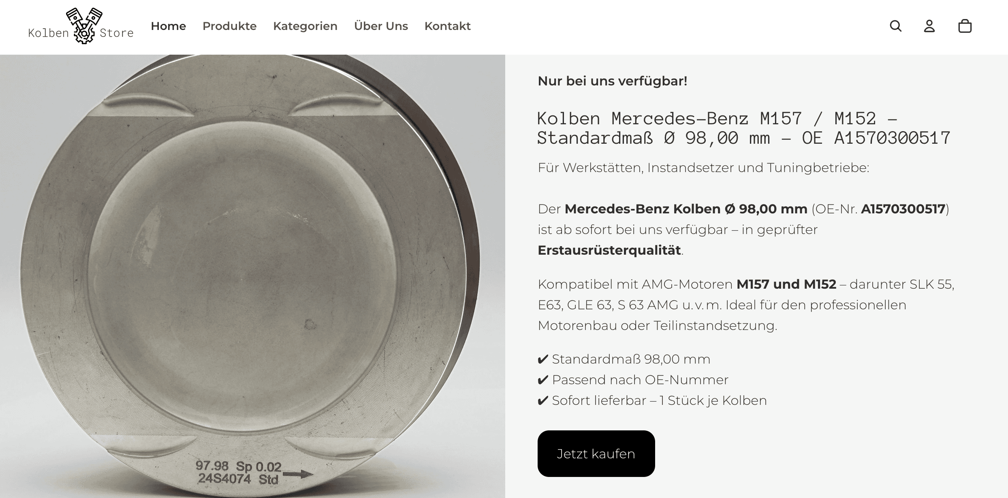
Task: Select Kategorien in the navigation
Action: pyautogui.click(x=305, y=26)
